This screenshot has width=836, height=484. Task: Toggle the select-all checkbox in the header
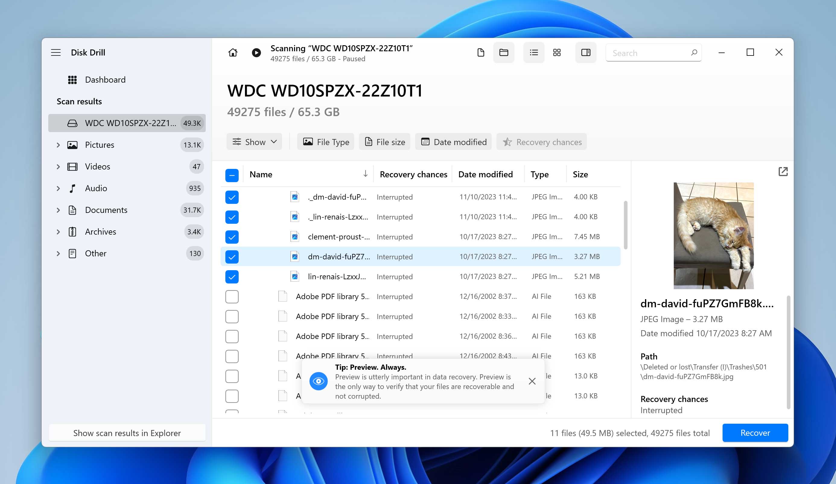coord(232,175)
